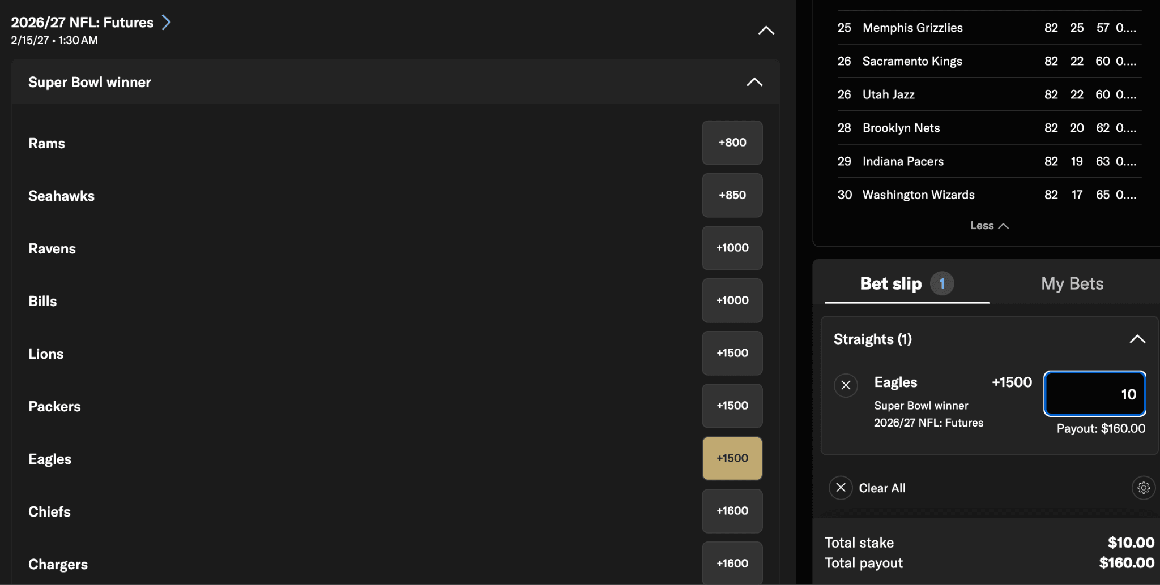Click the Chiefs team name
This screenshot has height=585, width=1160.
pyautogui.click(x=49, y=511)
